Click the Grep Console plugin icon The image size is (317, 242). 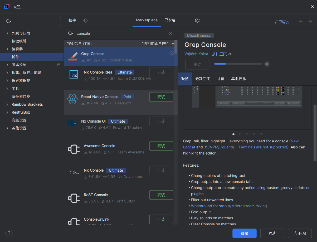[73, 57]
